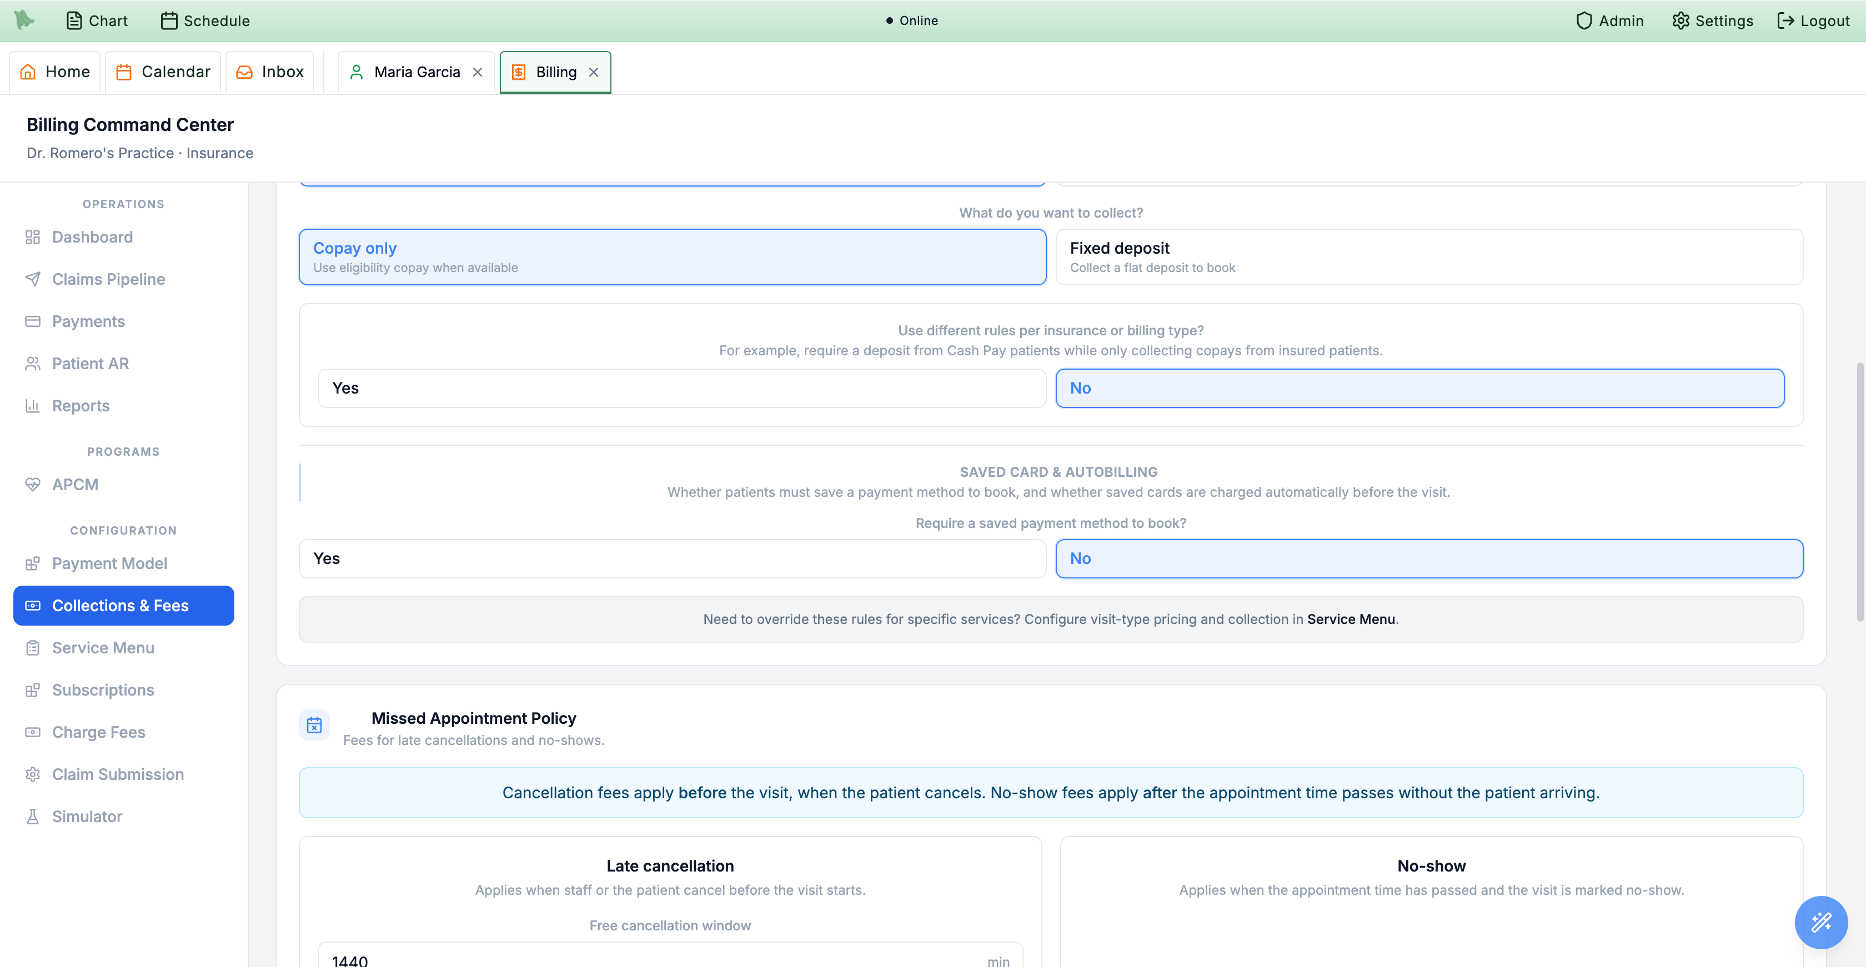Click the Claims Pipeline paper-plane icon
The width and height of the screenshot is (1866, 967).
click(x=33, y=279)
